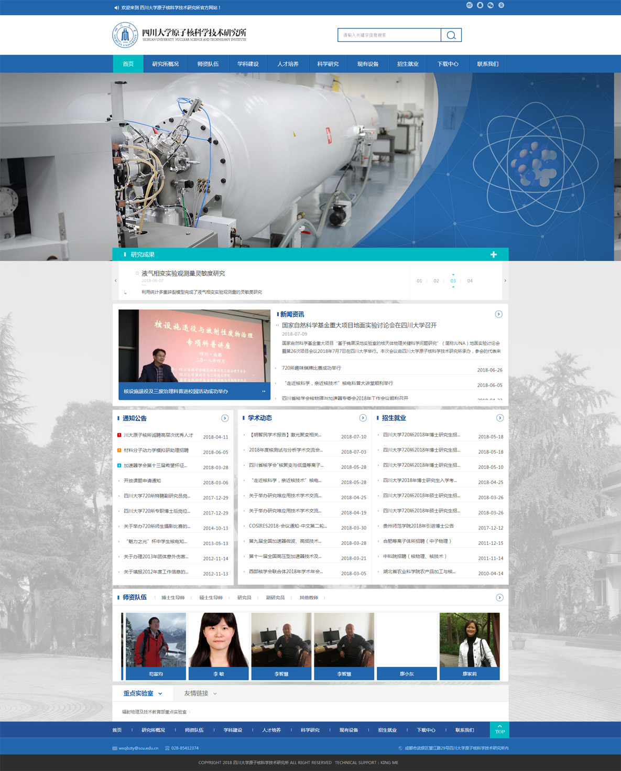621x771 pixels.
Task: Switch to slide 02 in results pager
Action: [436, 281]
